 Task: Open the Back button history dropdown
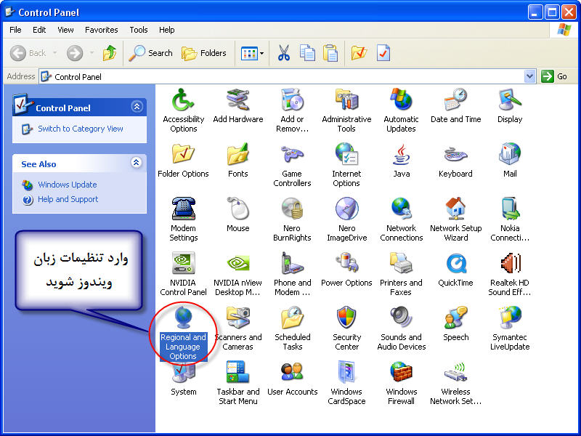point(55,53)
